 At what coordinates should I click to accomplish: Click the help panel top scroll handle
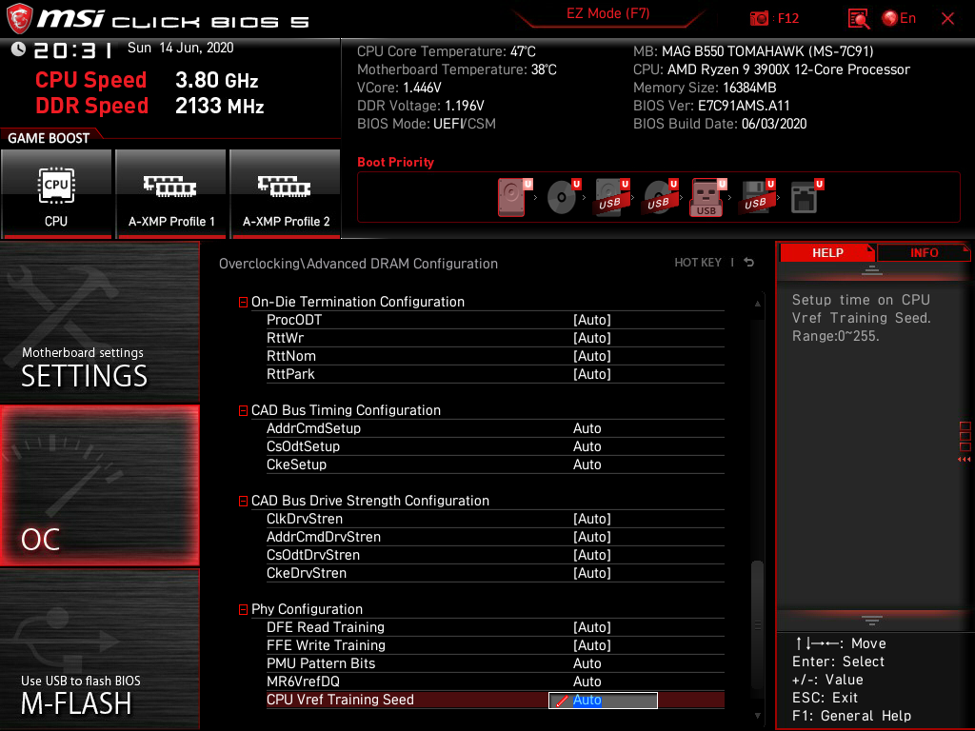point(872,270)
